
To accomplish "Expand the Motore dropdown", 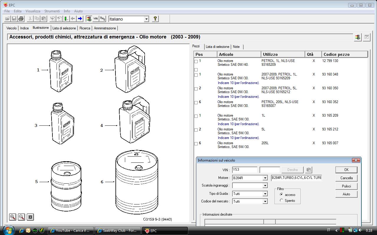I will point(265,178).
